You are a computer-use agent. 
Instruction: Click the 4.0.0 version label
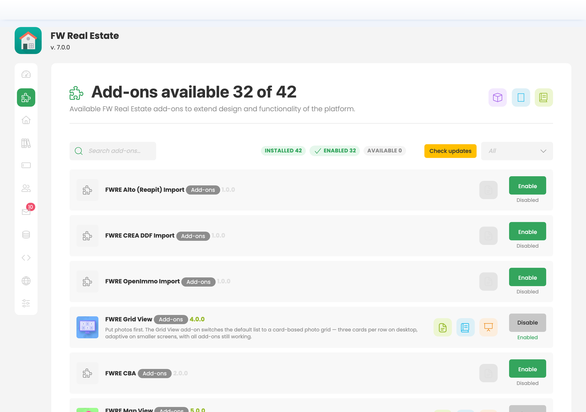click(x=197, y=319)
